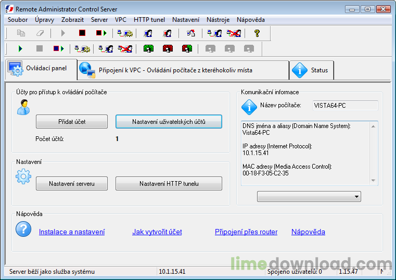Click red-crossed disconnect users icon in top toolbar
Screen dimensions: 396x280
(234, 33)
